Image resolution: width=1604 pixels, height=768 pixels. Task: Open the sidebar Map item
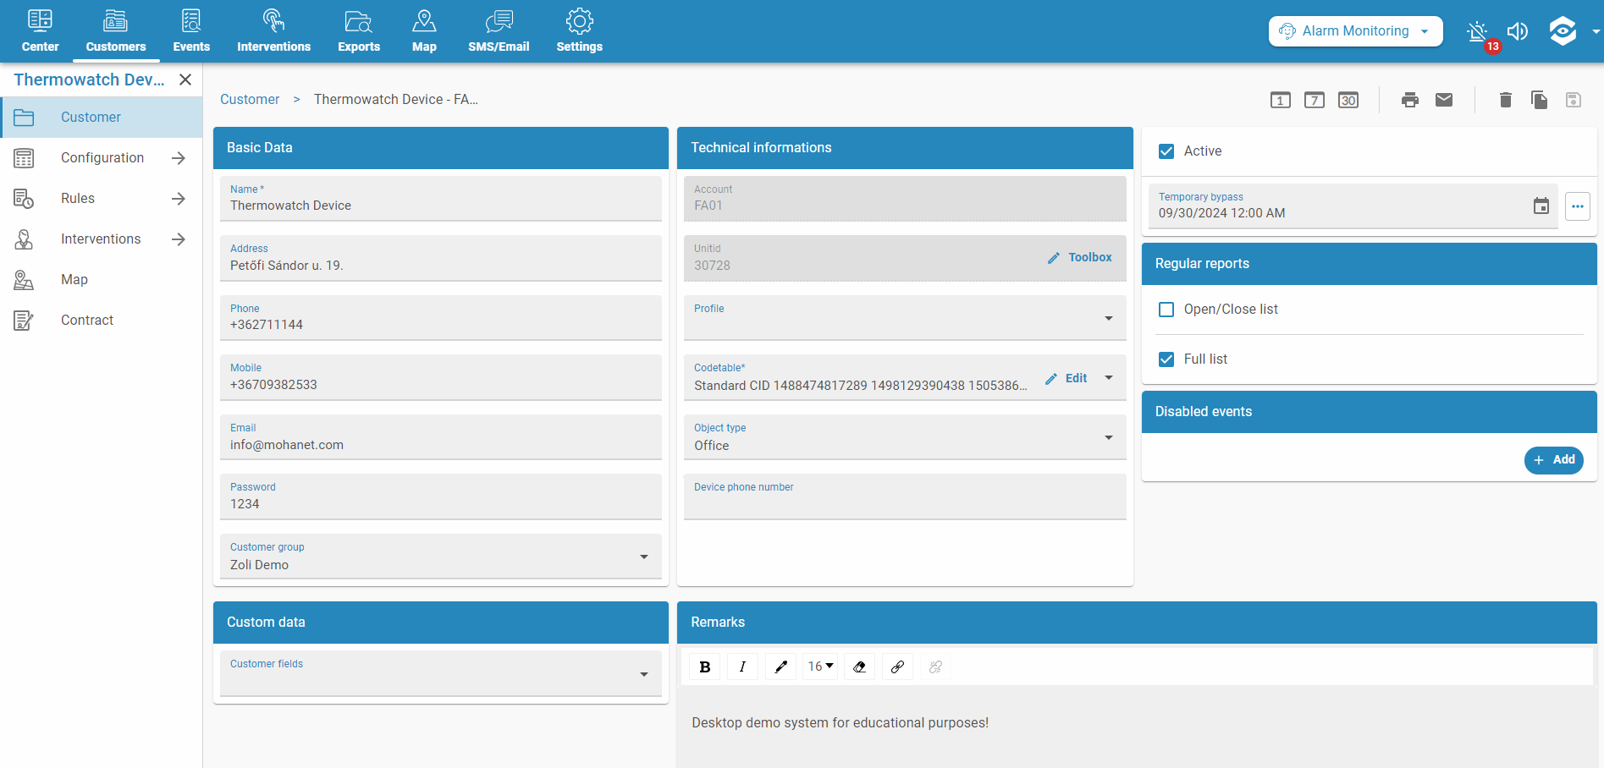pyautogui.click(x=102, y=280)
